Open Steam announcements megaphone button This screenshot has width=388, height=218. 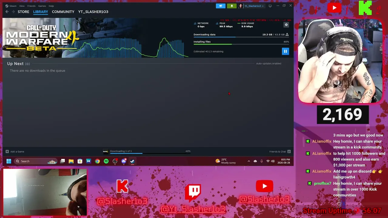click(x=221, y=6)
